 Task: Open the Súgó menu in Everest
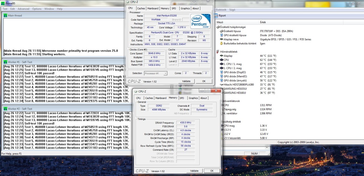232,10
